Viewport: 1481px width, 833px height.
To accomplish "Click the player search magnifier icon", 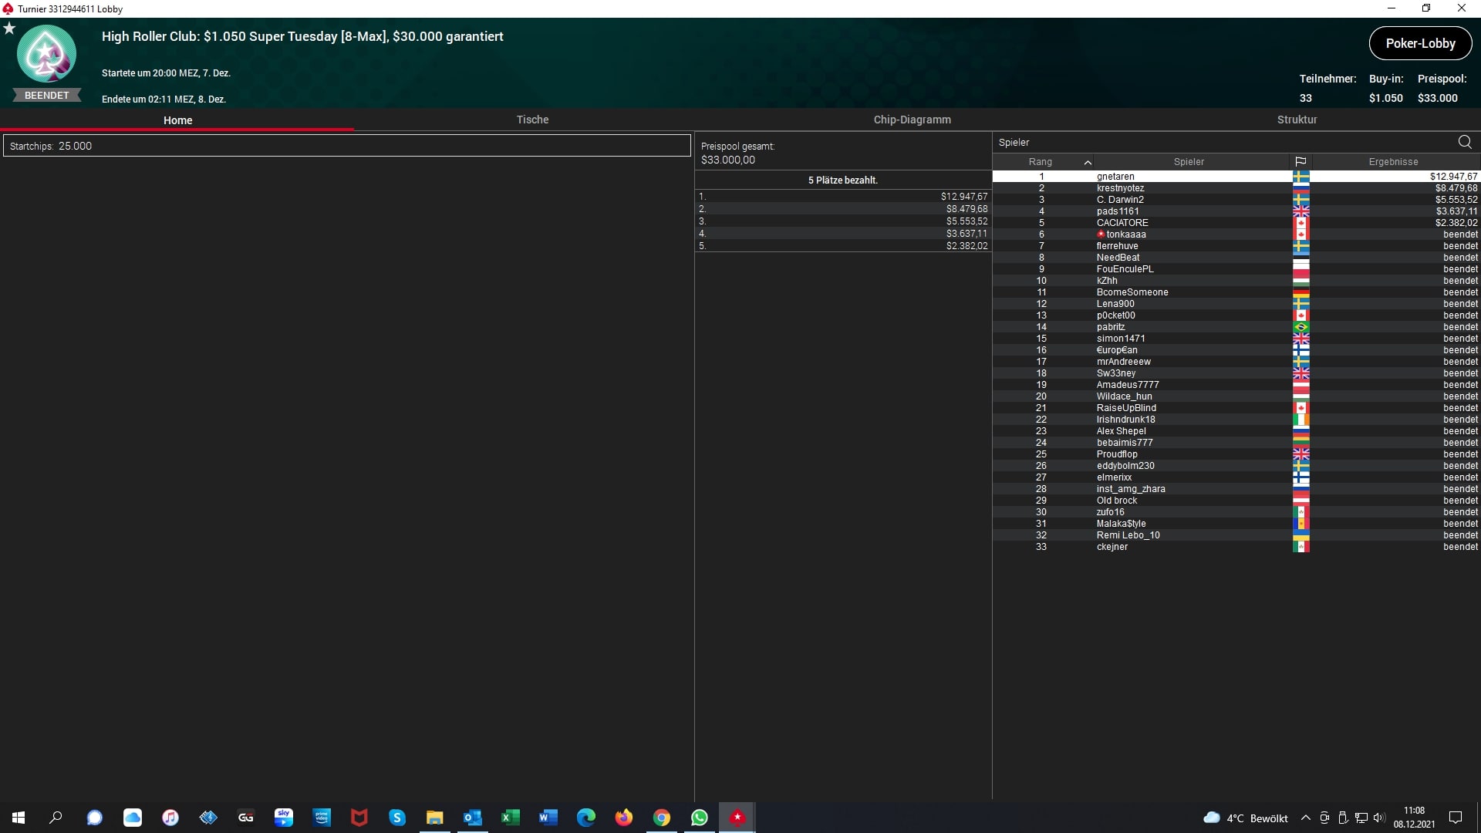I will [x=1464, y=142].
